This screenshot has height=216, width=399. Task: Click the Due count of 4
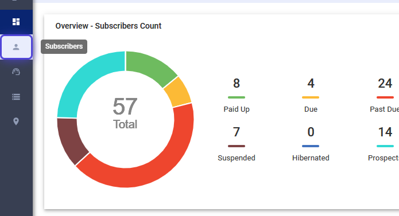click(311, 83)
